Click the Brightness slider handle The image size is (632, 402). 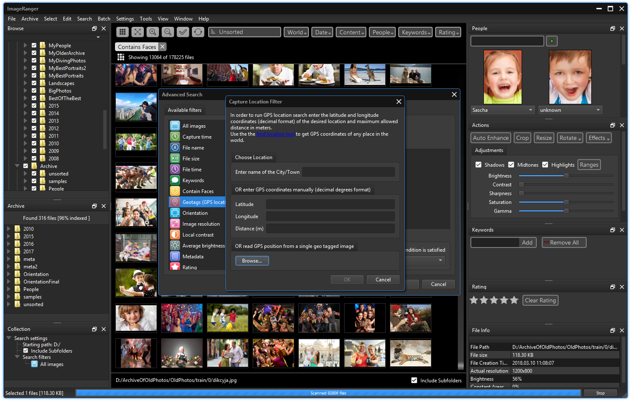[566, 176]
